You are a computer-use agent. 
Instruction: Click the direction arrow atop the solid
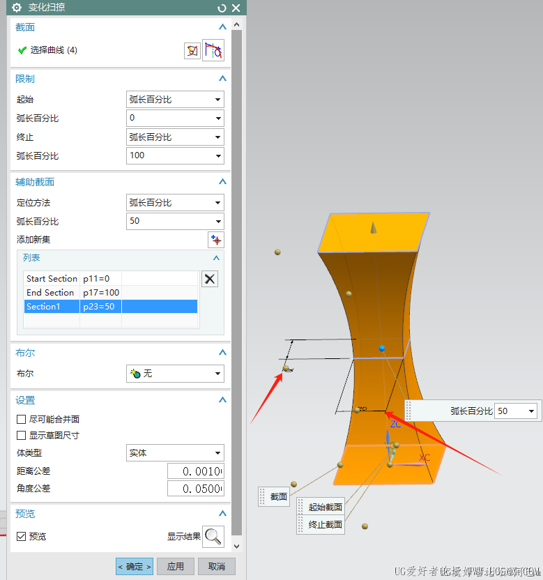(374, 227)
